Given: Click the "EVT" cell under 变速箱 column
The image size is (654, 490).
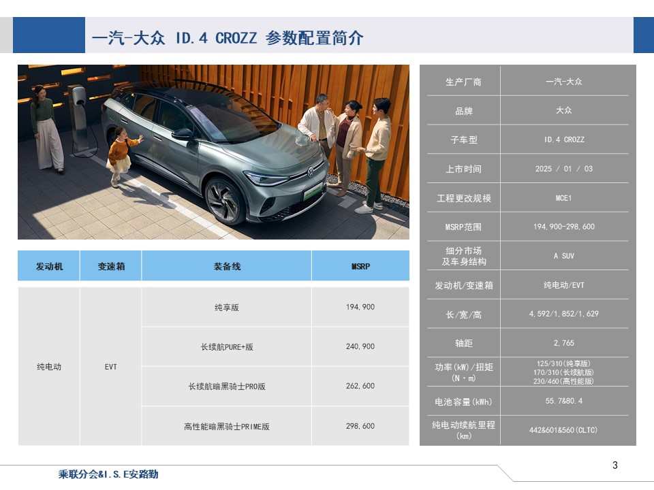Looking at the screenshot, I should pyautogui.click(x=111, y=367).
